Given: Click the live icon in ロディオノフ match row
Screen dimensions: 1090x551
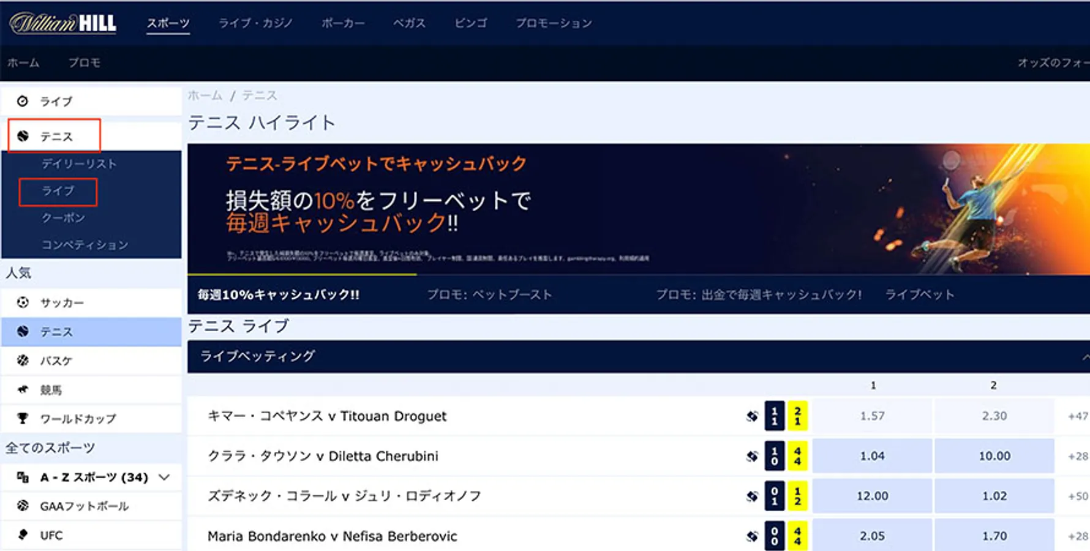Looking at the screenshot, I should coord(752,496).
